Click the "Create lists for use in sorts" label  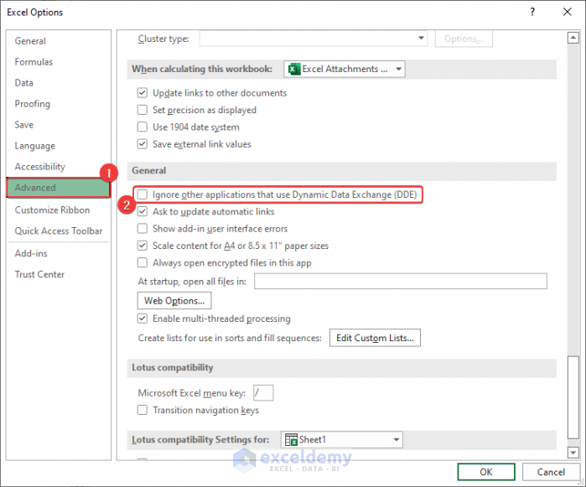tap(230, 338)
